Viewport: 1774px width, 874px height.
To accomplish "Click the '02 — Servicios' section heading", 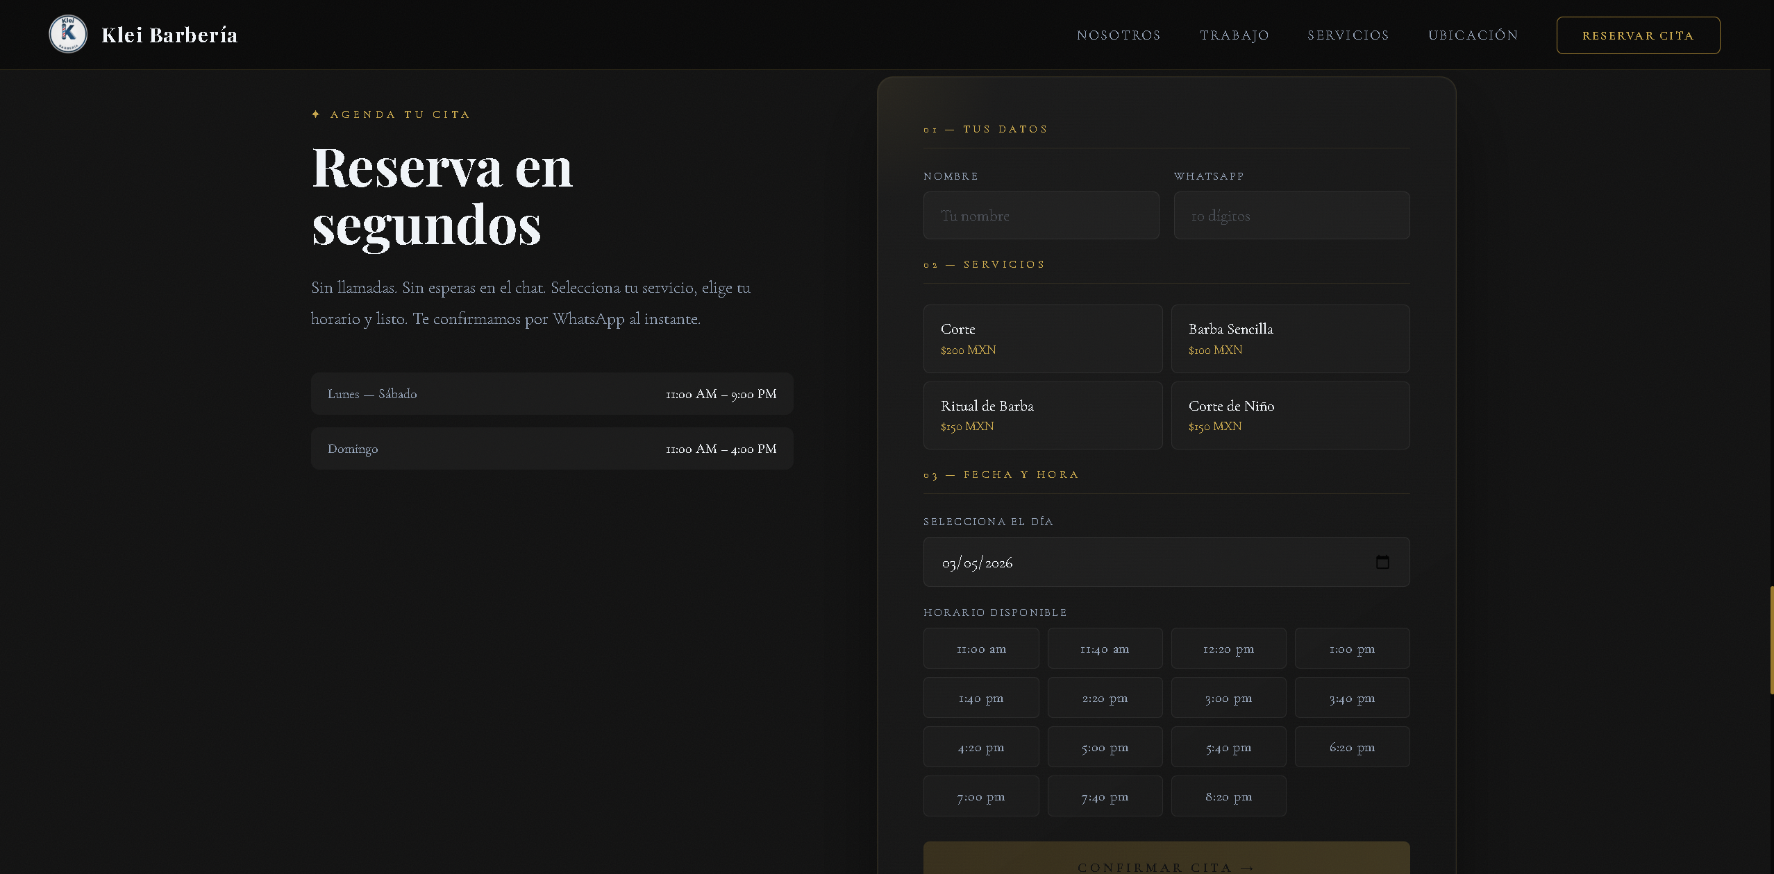I will (984, 264).
